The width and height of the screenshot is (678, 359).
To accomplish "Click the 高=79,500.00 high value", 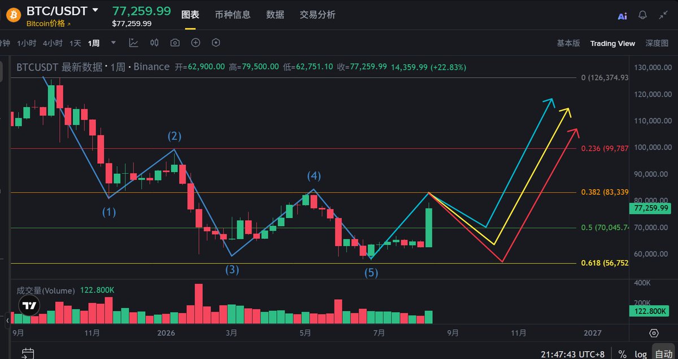I will (254, 67).
